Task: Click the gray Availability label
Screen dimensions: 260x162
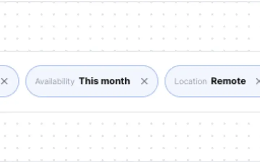Action: tap(55, 81)
